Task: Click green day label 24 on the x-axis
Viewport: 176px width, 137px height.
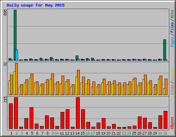Action: tap(129, 133)
